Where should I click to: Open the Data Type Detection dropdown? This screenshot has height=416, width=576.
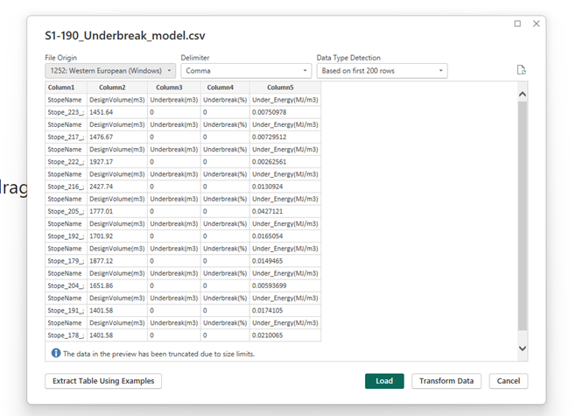coord(382,71)
